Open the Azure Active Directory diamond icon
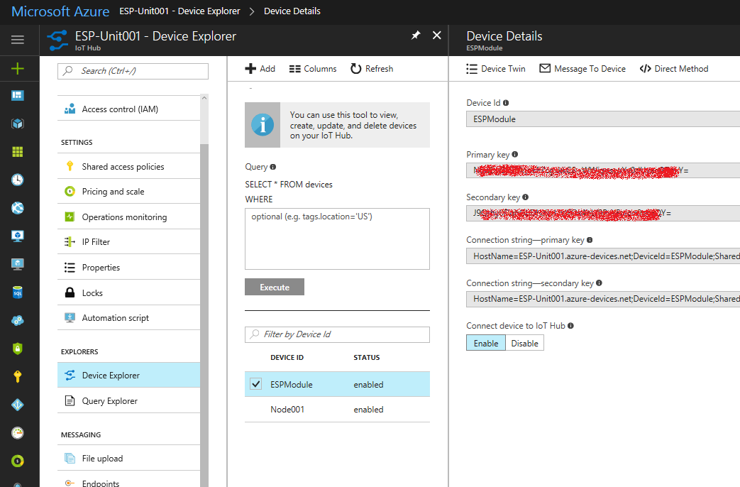Image resolution: width=740 pixels, height=487 pixels. coord(18,405)
